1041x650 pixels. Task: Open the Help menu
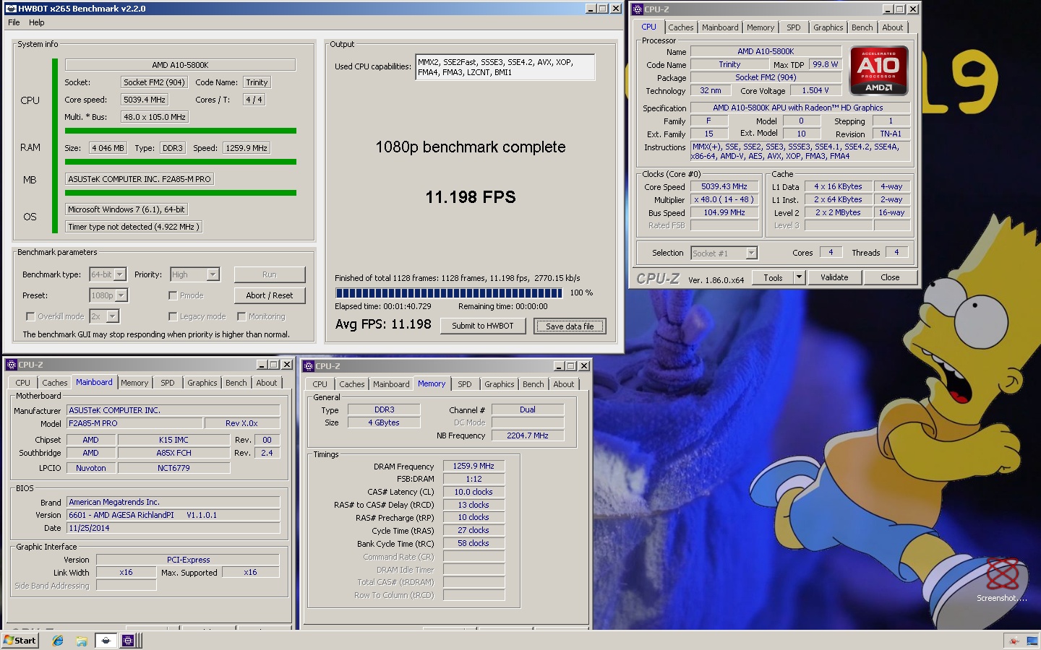[x=36, y=22]
